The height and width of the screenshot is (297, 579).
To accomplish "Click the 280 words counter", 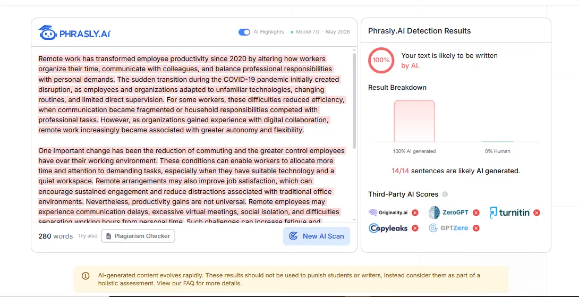I will pos(55,236).
